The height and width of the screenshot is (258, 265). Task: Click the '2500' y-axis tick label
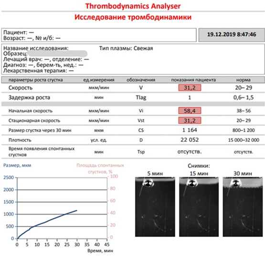[9, 177]
